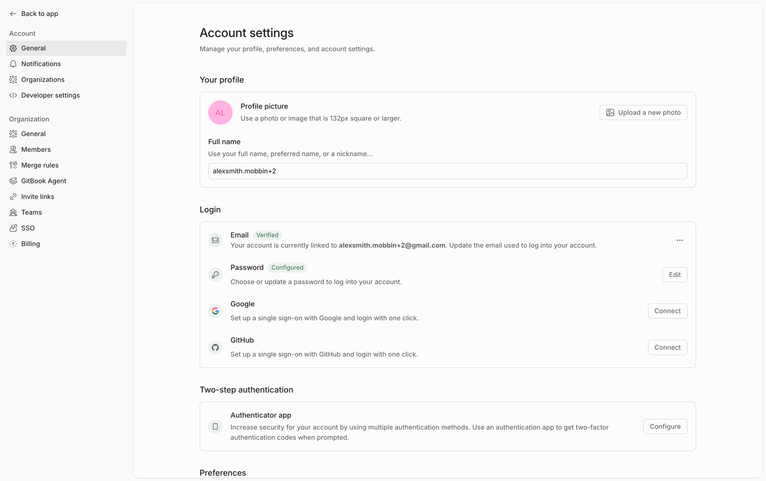Click the Billing sparkle icon
Viewport: 766px width, 481px height.
pyautogui.click(x=13, y=244)
